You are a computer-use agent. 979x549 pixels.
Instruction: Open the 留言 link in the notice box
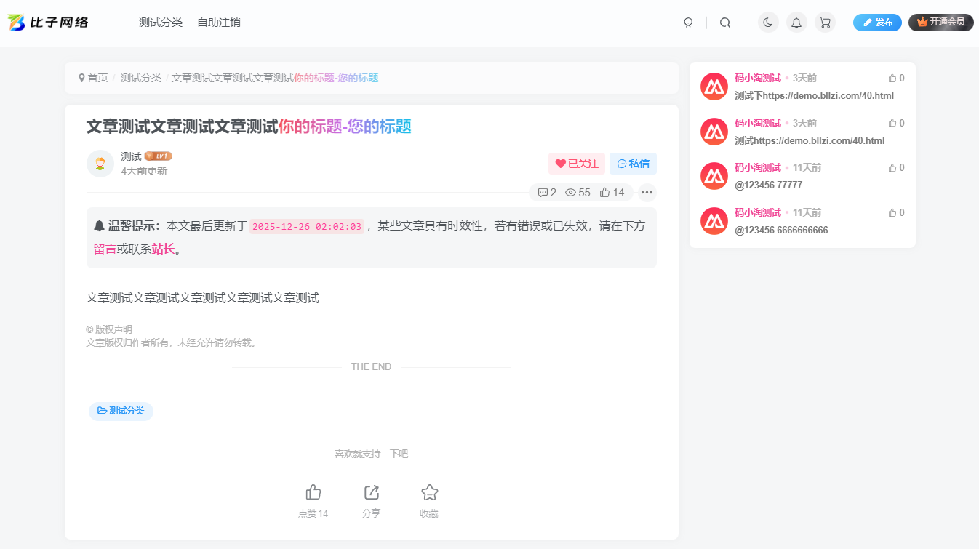click(x=103, y=248)
